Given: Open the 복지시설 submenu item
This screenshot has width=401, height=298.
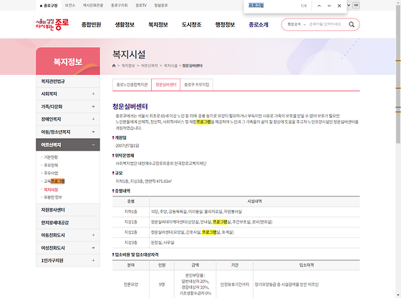Looking at the screenshot, I should (51, 189).
